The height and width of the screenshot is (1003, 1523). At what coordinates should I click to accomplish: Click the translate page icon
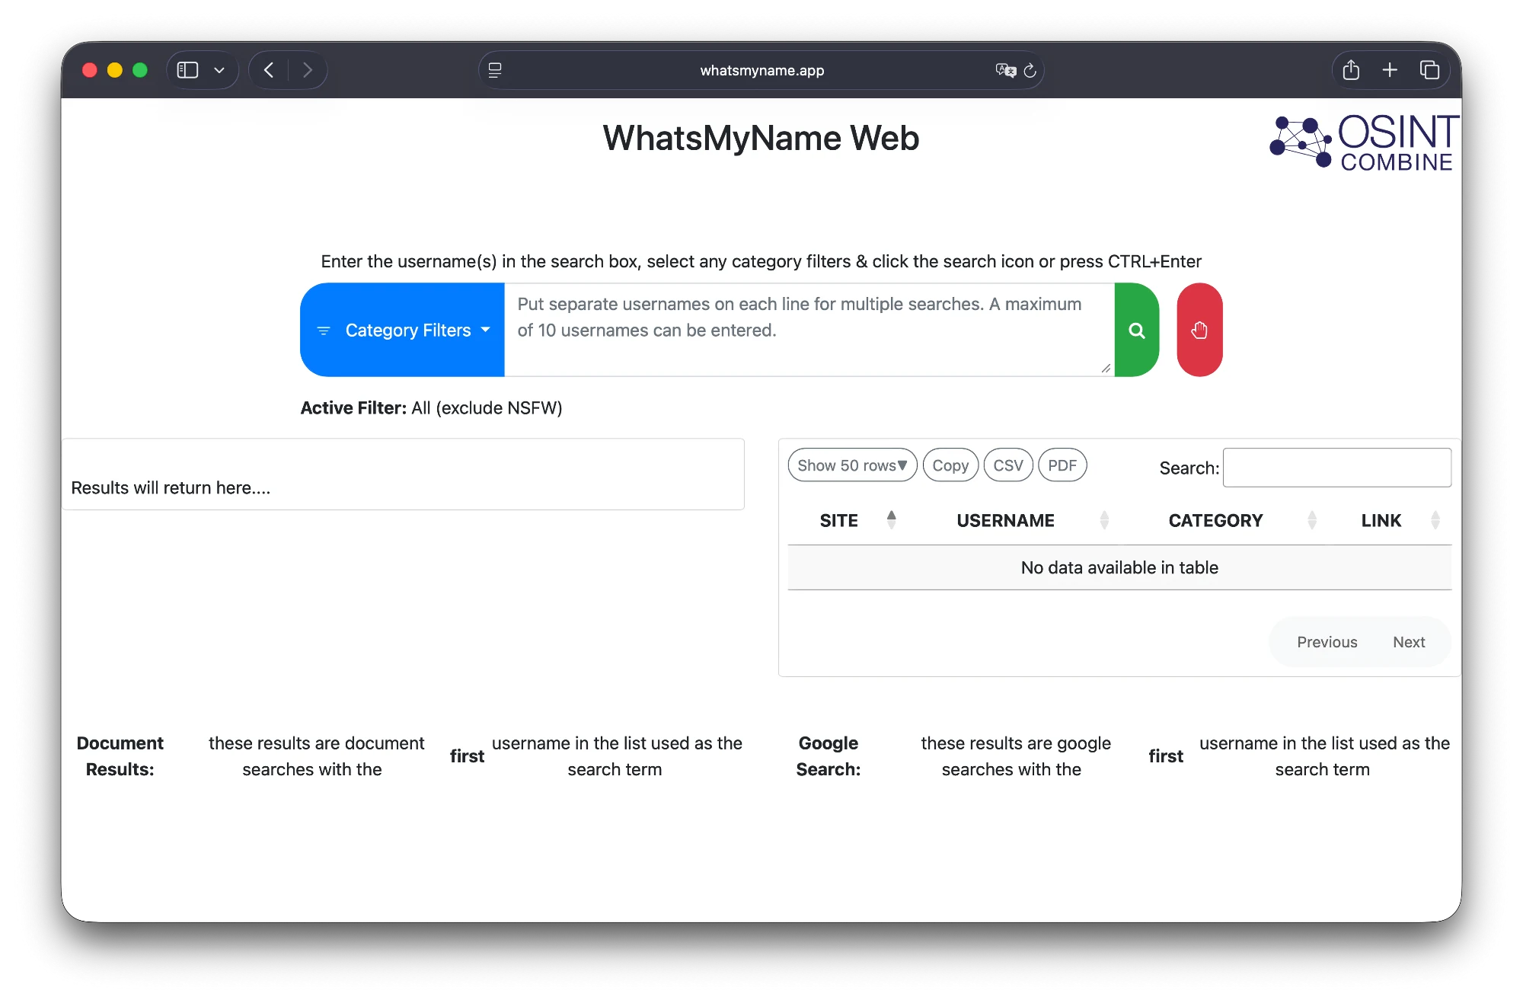(1005, 71)
